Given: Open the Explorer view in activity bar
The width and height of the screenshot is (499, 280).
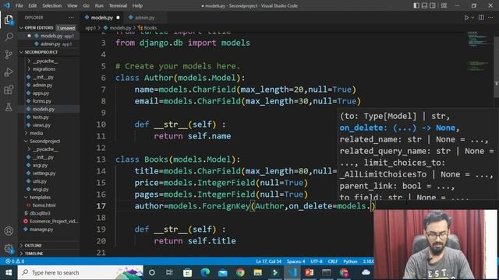Looking at the screenshot, I should point(9,20).
